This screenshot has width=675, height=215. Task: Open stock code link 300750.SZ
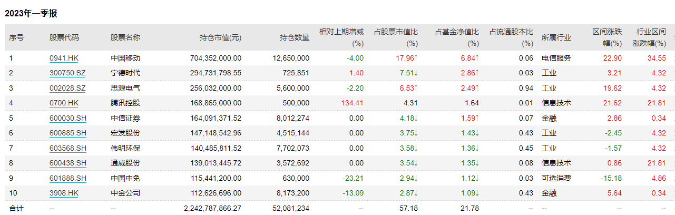[68, 73]
